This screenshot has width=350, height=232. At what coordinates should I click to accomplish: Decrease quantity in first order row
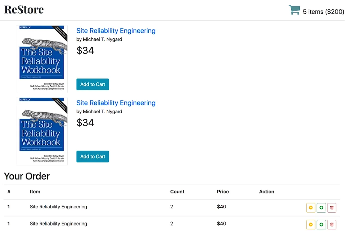(311, 208)
